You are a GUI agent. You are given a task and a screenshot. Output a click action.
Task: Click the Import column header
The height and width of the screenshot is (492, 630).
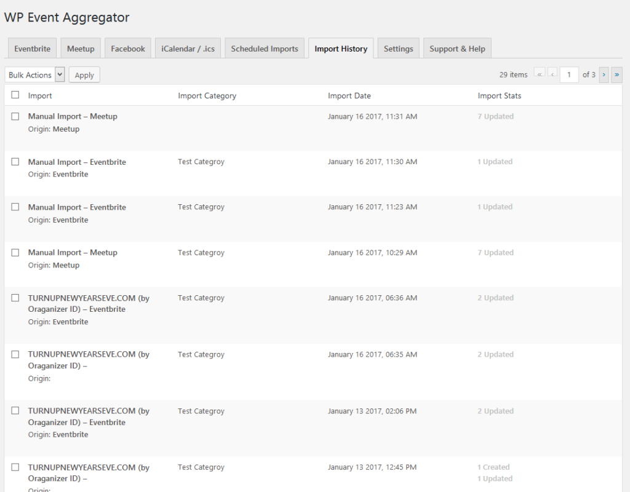[40, 95]
